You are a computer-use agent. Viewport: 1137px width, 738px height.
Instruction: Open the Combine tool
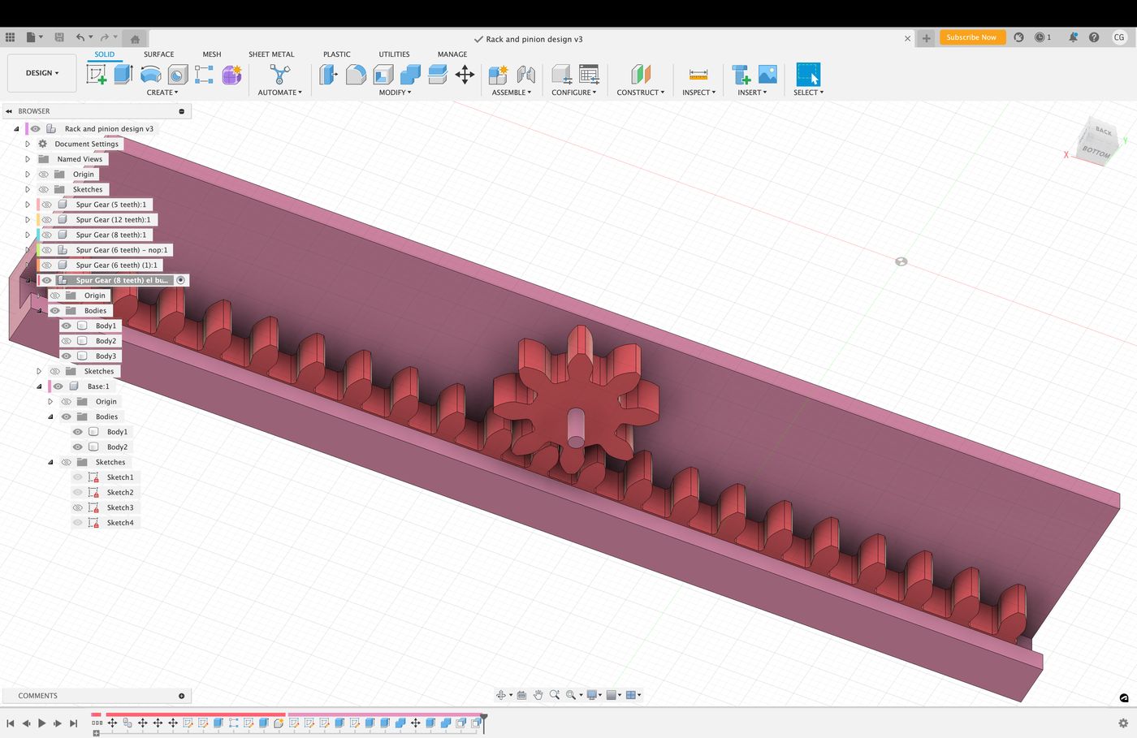click(410, 75)
